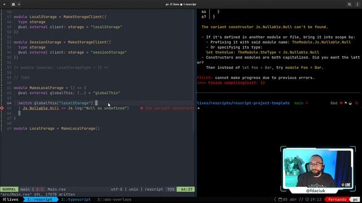This screenshot has width=362, height=203.
Task: Click the '86d' indicator in the prompt
Action: pos(334,103)
